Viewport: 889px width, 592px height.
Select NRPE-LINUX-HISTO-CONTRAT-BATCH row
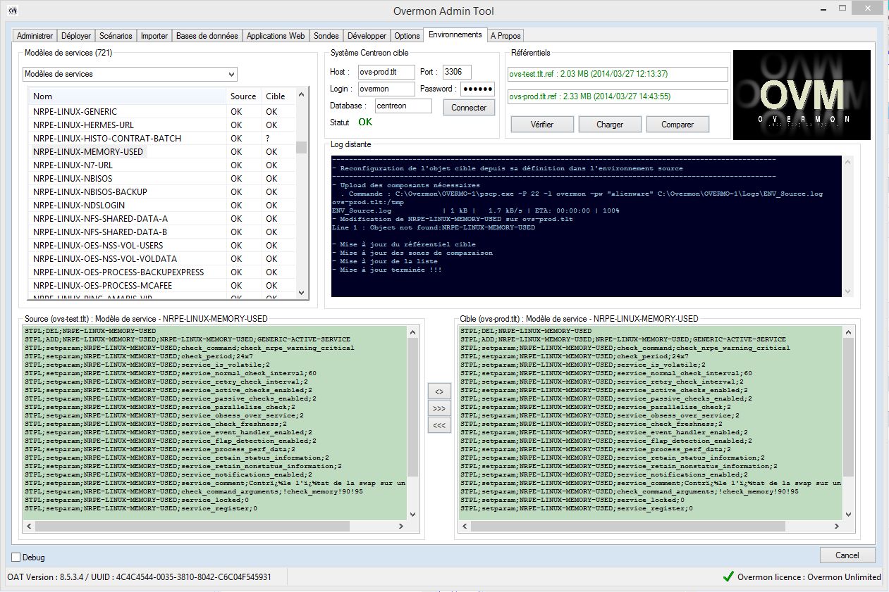(107, 139)
